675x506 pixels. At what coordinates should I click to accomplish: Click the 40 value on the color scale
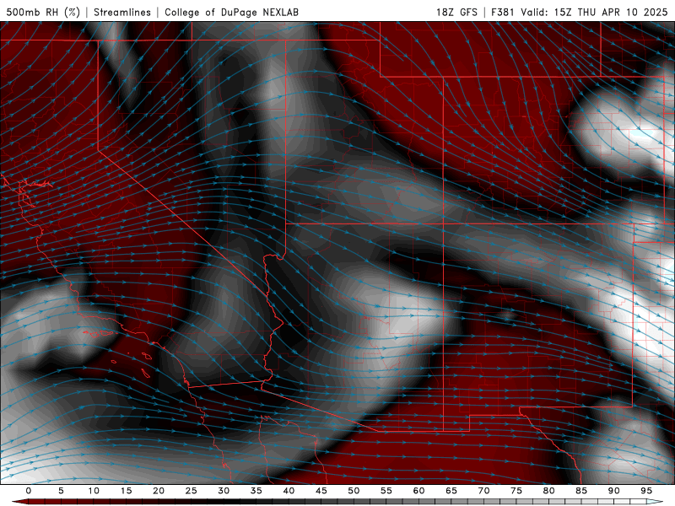click(289, 491)
